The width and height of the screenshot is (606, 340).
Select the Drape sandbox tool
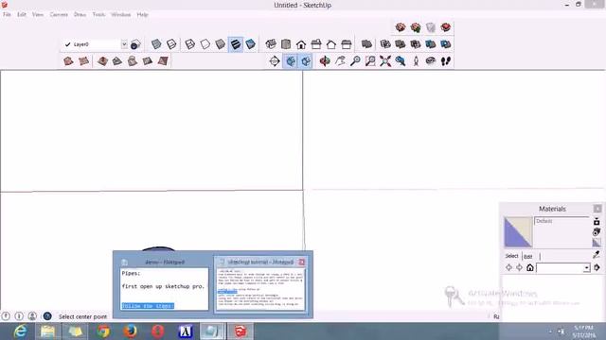click(133, 60)
